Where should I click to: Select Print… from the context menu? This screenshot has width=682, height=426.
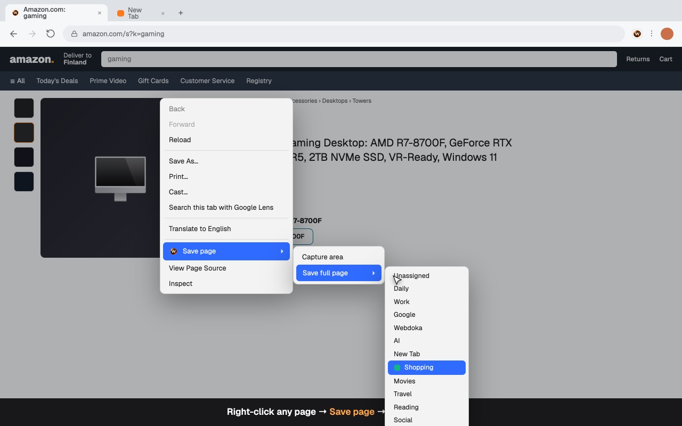pyautogui.click(x=226, y=177)
